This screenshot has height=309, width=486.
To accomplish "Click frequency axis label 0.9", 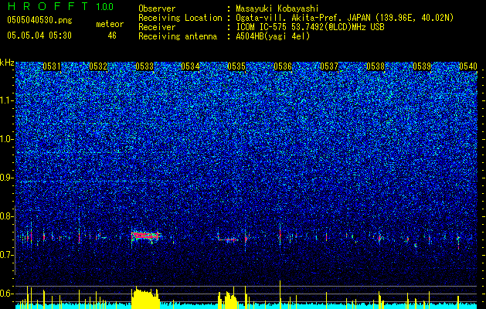I will coord(7,178).
